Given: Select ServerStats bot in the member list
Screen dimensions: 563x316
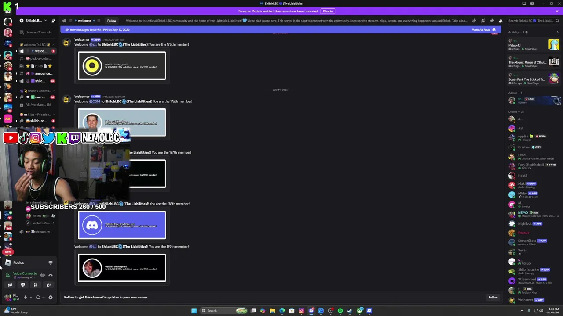Looking at the screenshot, I should (534, 242).
